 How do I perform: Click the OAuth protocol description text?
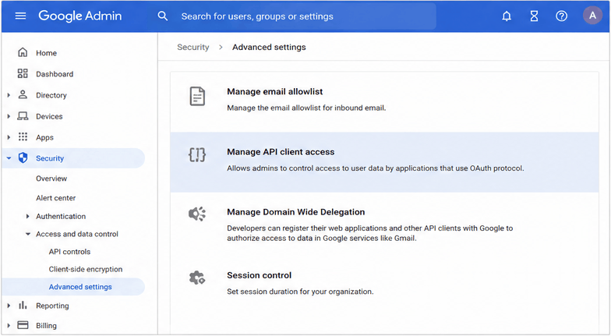pos(376,168)
